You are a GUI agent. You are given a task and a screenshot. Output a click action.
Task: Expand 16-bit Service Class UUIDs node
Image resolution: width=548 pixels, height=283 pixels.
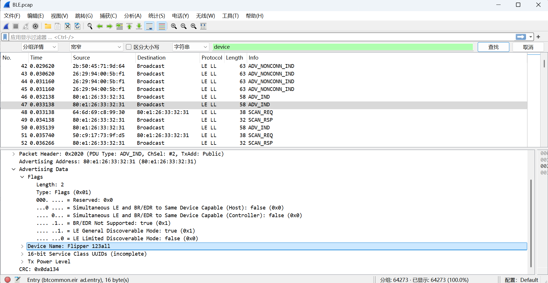pos(22,254)
